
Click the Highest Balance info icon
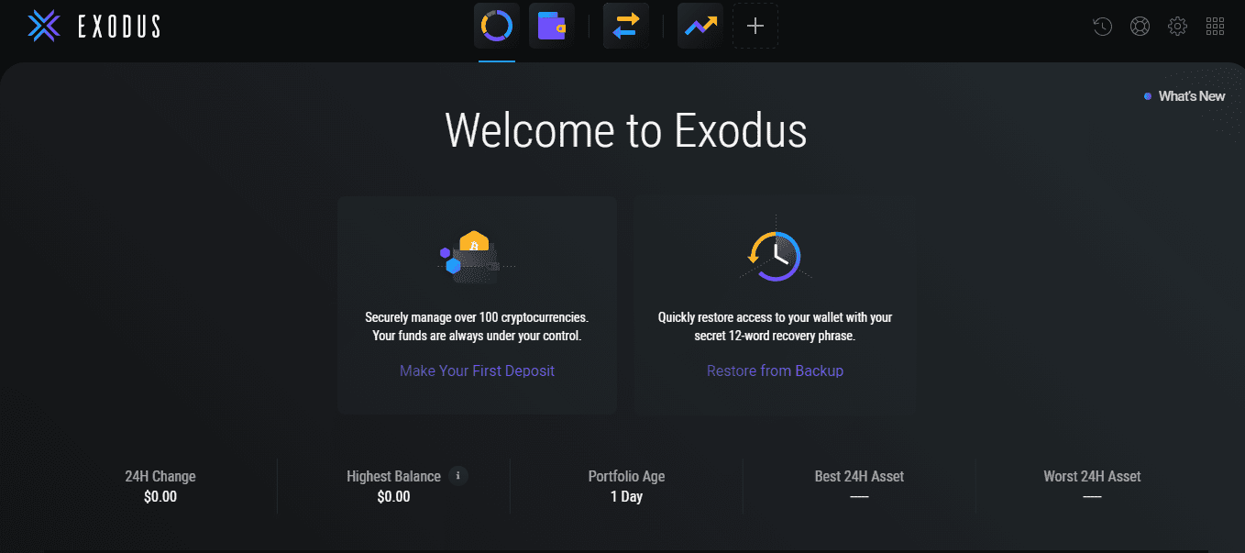pos(459,476)
